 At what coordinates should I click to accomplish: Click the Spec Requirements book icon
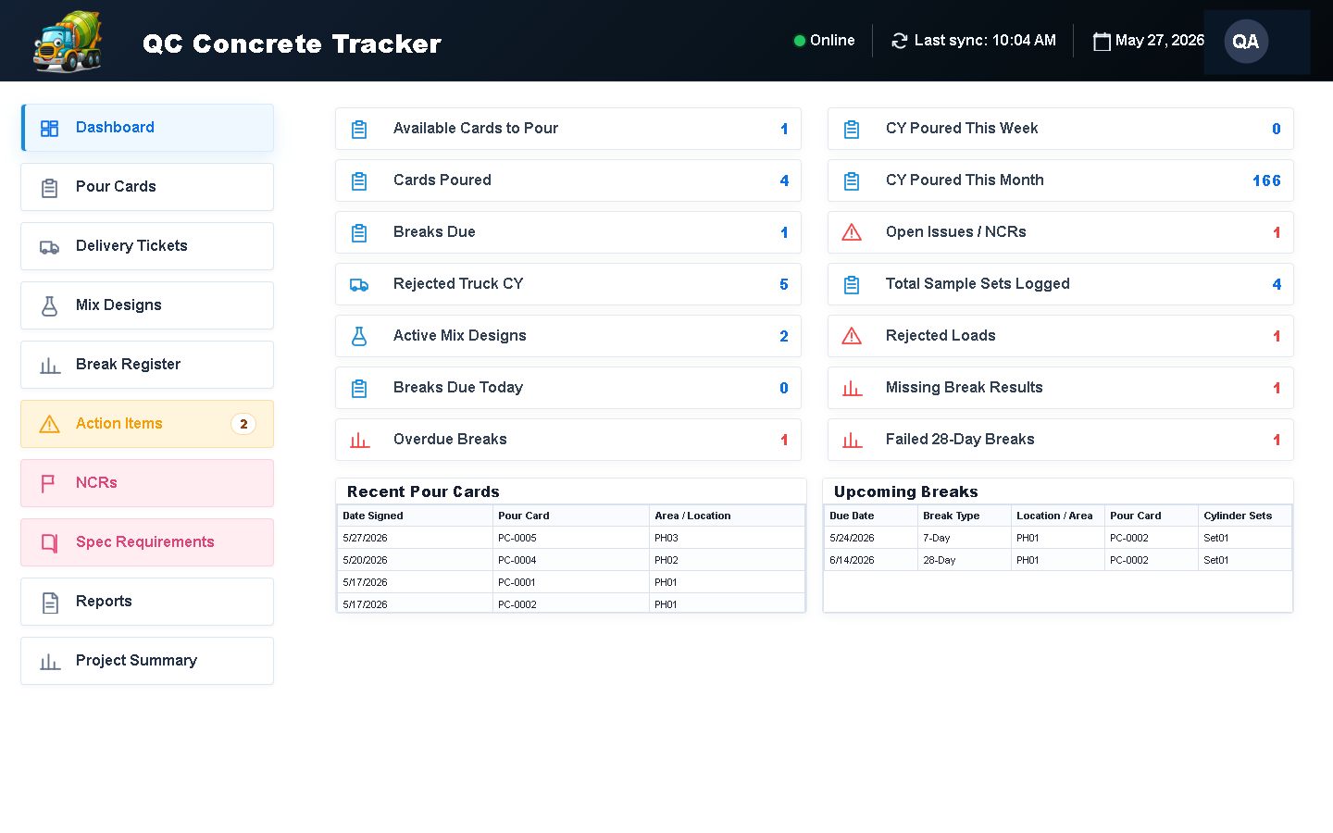click(50, 542)
